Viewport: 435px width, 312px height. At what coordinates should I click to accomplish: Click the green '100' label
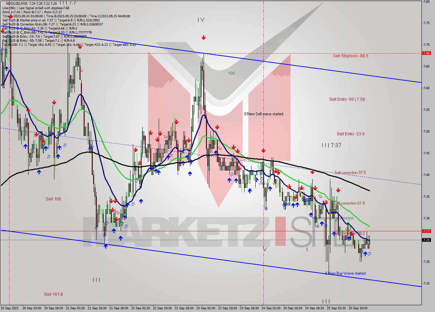[x=231, y=73]
